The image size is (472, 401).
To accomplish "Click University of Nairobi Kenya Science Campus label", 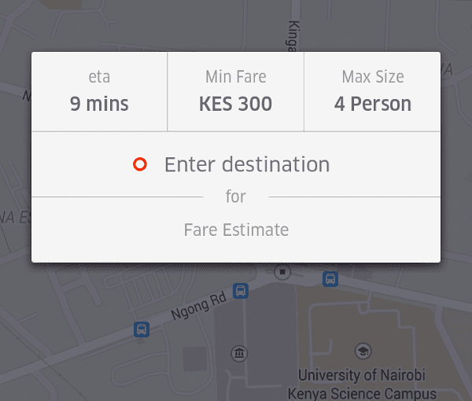I will click(x=362, y=384).
